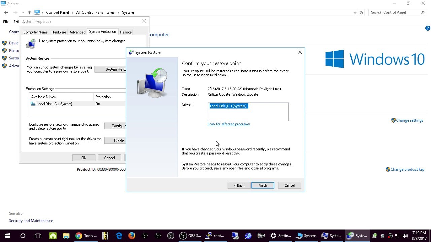The width and height of the screenshot is (431, 242).
Task: Click the Back arrow in Control Panel
Action: click(6, 12)
